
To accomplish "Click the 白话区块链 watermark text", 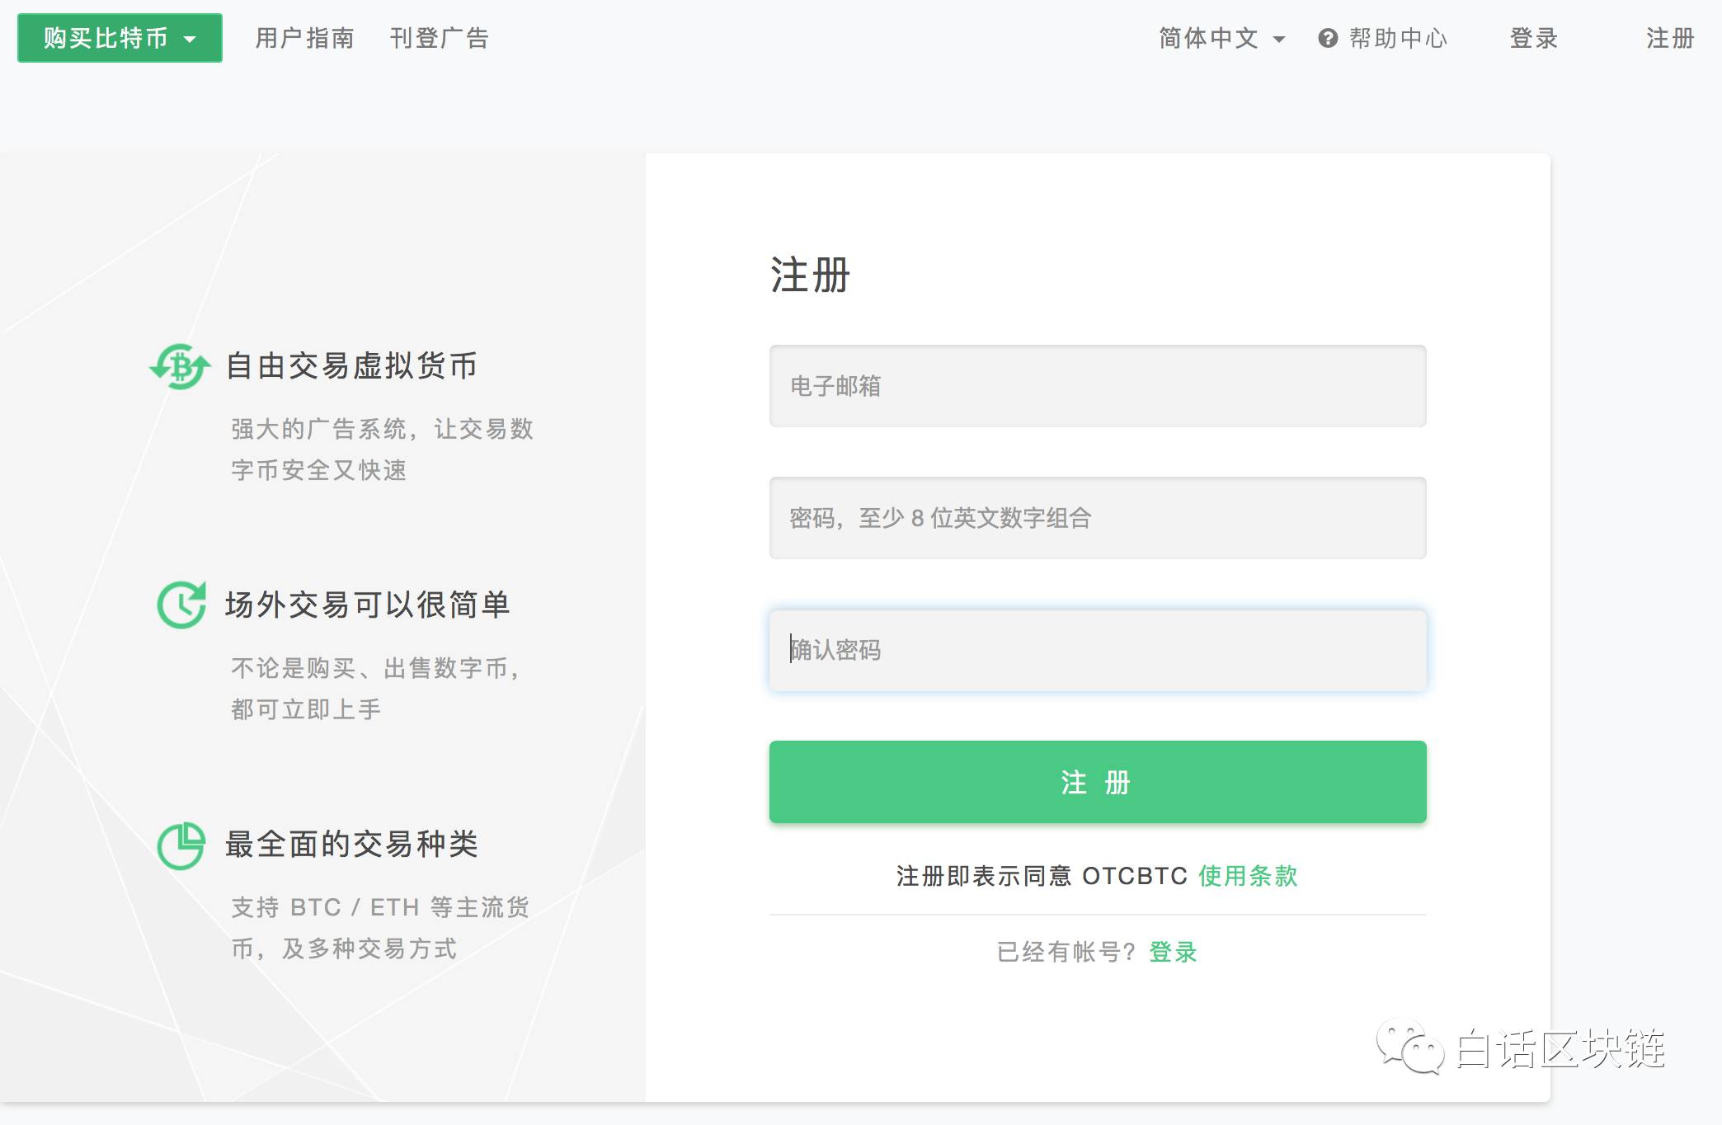I will [x=1560, y=1049].
